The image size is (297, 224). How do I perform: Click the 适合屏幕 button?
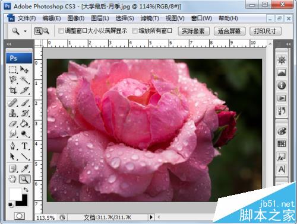coord(229,31)
